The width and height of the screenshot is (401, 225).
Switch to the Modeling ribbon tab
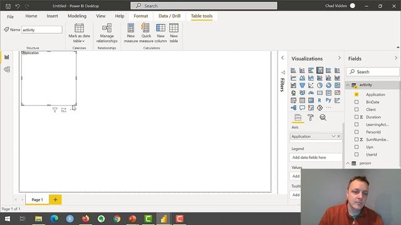77,16
